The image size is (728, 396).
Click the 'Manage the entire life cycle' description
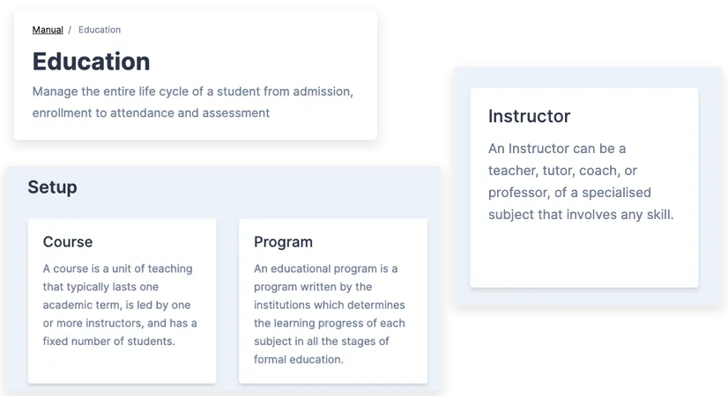pyautogui.click(x=192, y=92)
